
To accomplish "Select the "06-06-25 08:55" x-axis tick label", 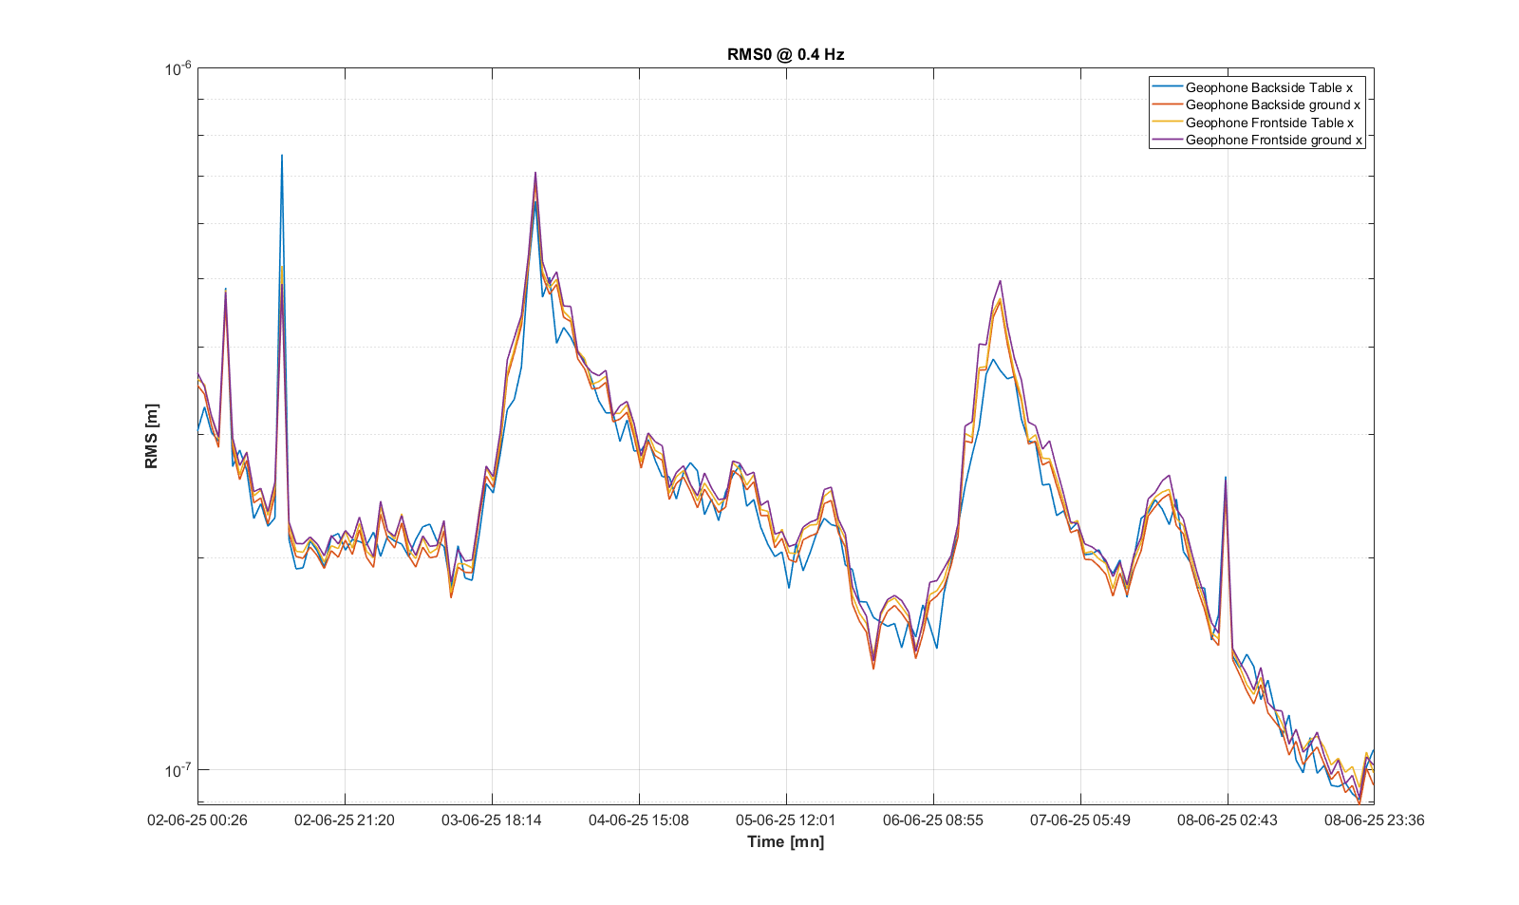I will 933,820.
